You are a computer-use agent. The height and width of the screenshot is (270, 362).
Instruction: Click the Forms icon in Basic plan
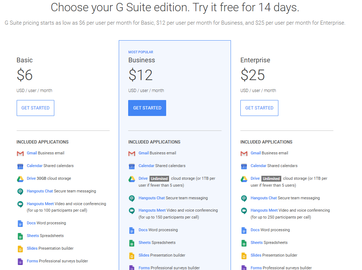[x=20, y=261]
